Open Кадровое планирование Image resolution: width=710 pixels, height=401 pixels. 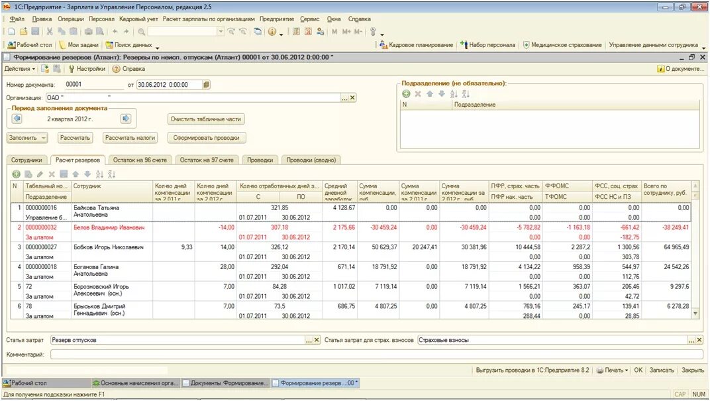tap(416, 45)
